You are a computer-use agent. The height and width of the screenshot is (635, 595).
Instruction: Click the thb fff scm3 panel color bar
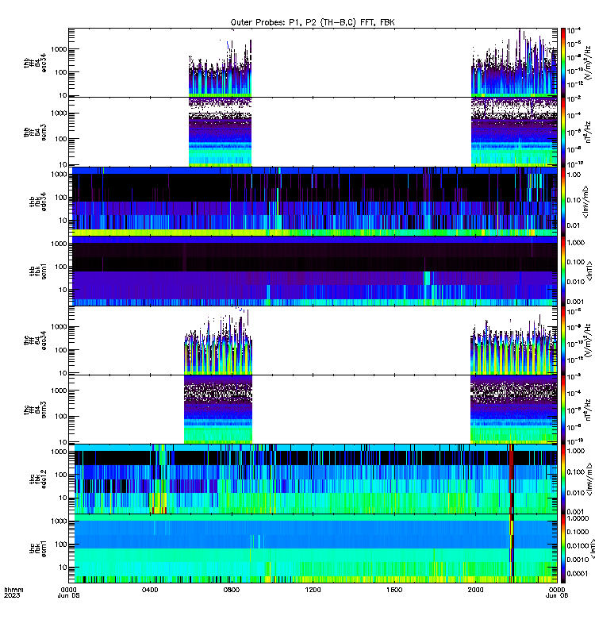click(563, 133)
